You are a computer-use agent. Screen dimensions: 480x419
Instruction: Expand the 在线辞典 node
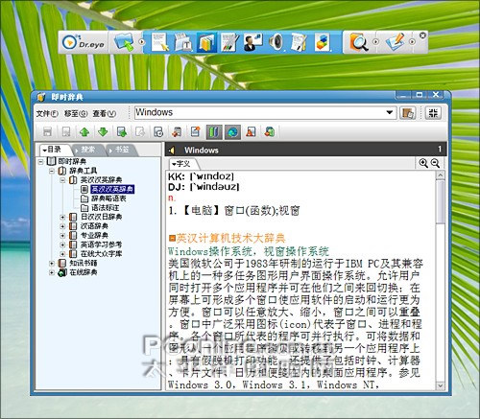[x=52, y=272]
